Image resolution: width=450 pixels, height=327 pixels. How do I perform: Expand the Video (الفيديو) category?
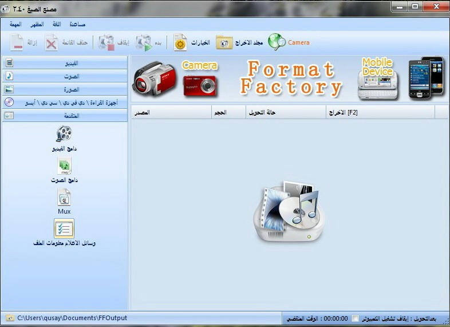[65, 63]
